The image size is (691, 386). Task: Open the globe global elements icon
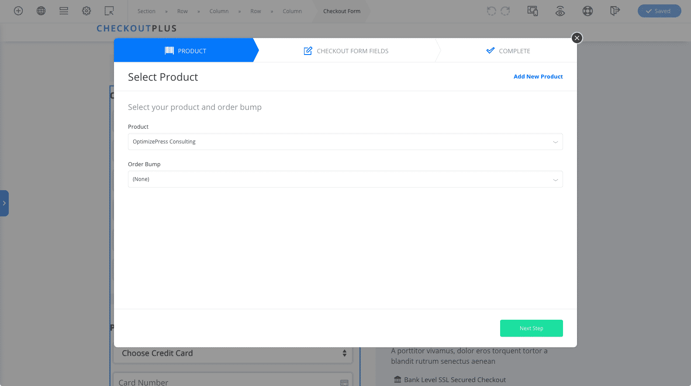click(x=41, y=11)
